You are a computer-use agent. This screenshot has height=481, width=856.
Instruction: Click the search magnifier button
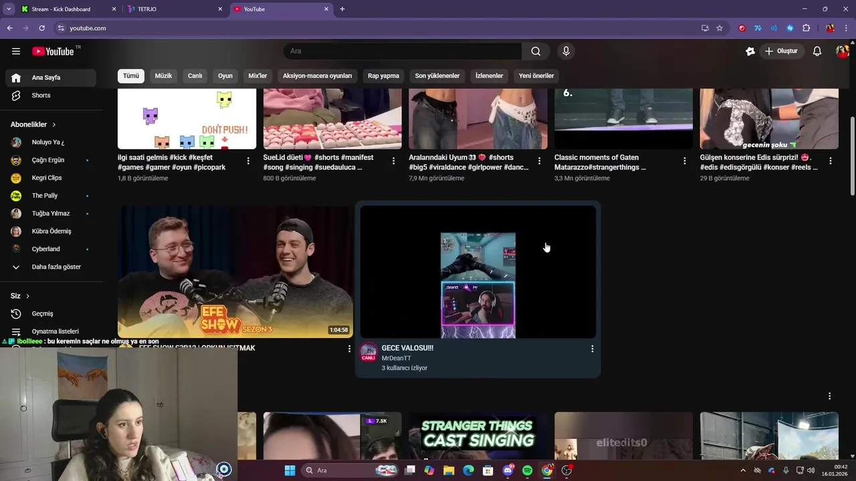pyautogui.click(x=536, y=51)
